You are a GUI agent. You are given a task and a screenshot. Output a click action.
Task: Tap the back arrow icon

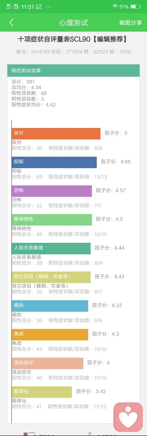click(11, 23)
